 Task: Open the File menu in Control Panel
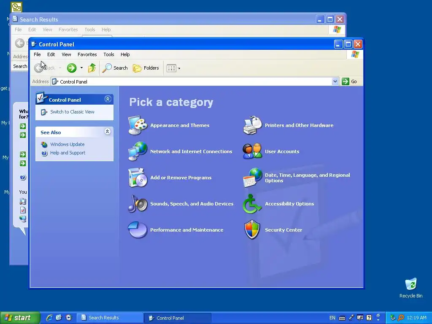(x=37, y=54)
